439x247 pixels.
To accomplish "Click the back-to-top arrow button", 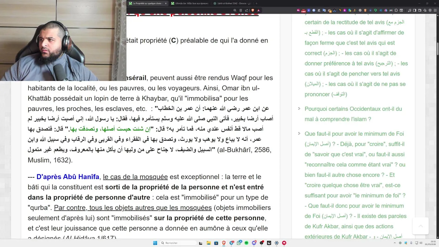I will [420, 226].
